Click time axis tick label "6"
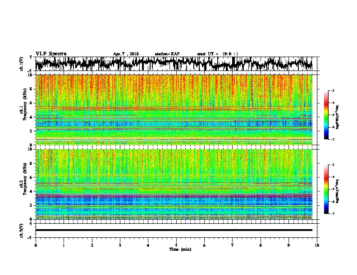The width and height of the screenshot is (357, 275). coord(205,245)
